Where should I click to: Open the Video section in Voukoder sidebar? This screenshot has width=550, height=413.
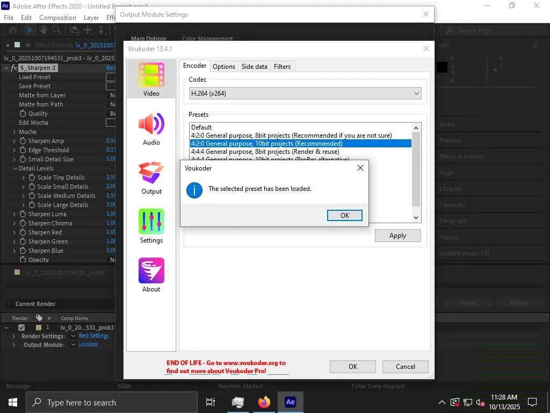[x=151, y=80]
